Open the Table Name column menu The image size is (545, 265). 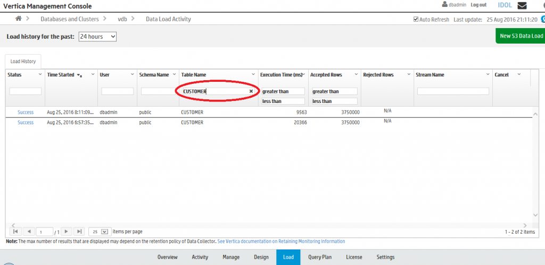point(253,74)
